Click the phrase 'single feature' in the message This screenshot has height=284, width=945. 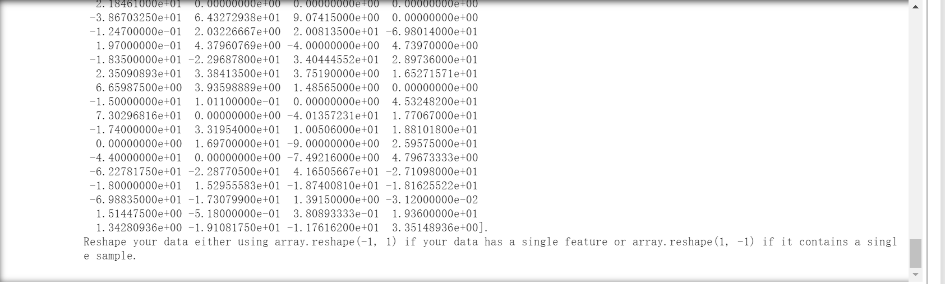(x=564, y=242)
